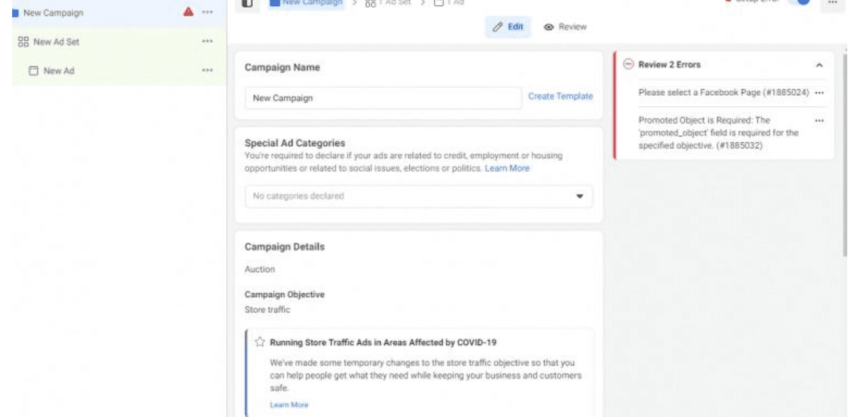Viewport: 853px width, 417px height.
Task: Click the red warning triangle beside New Campaign
Action: (x=188, y=12)
